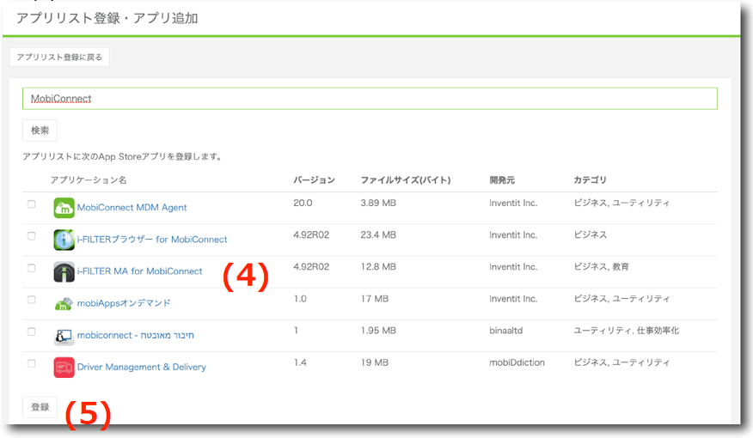This screenshot has width=753, height=438.
Task: Click the i-FILTER MA for MobiConnect app icon
Action: click(64, 271)
